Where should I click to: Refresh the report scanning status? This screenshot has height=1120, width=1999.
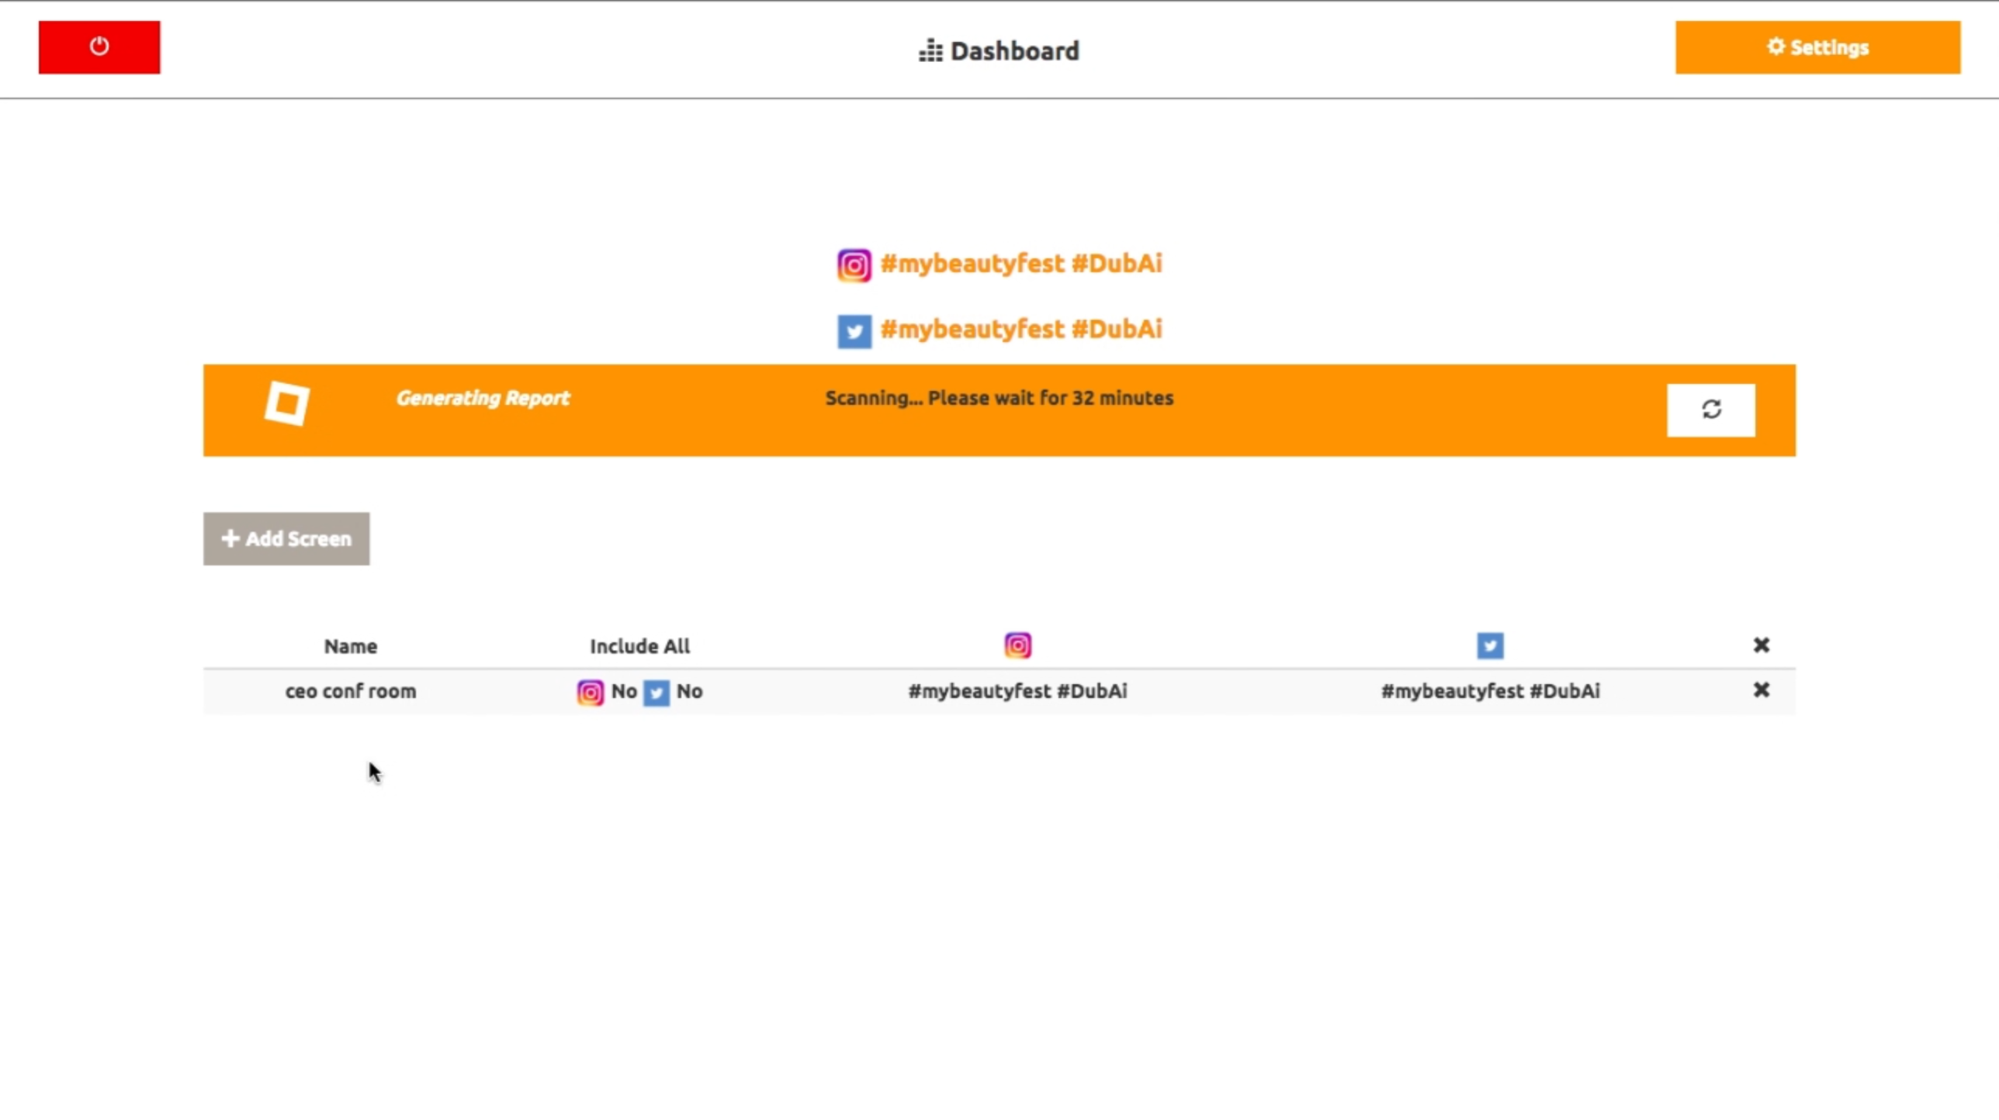(1710, 410)
